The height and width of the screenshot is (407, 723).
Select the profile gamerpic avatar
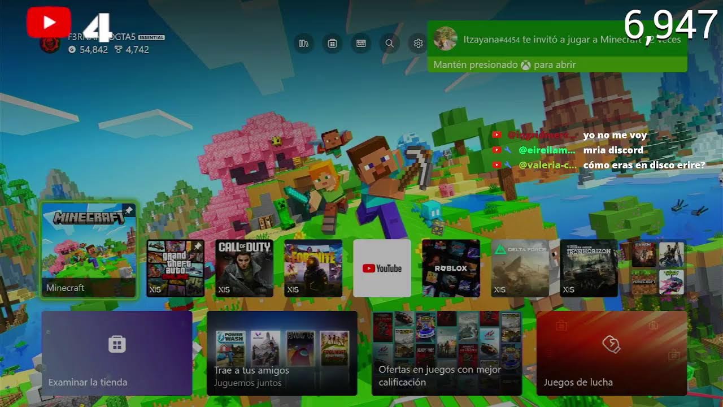(50, 44)
